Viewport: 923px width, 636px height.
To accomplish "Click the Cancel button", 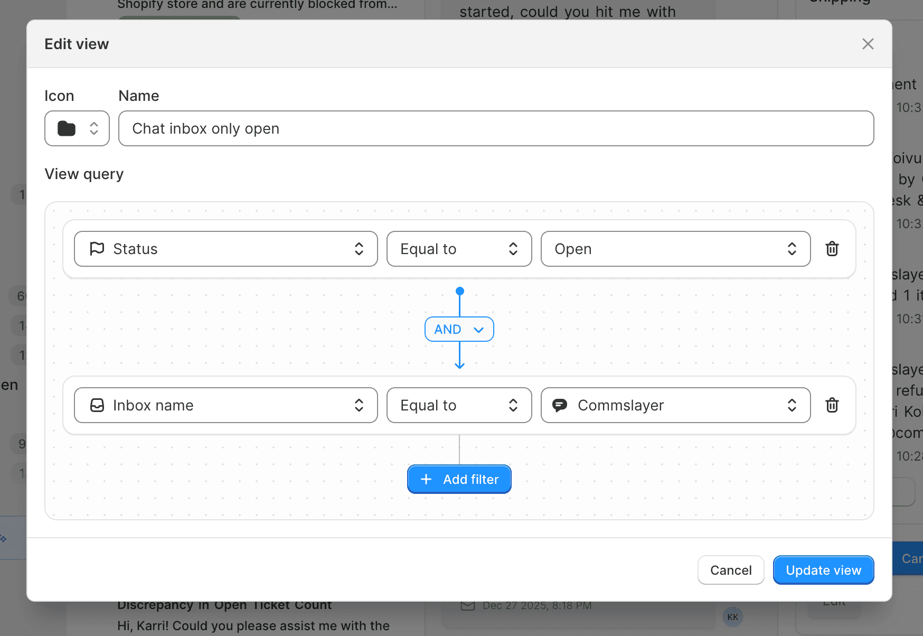I will coord(731,570).
